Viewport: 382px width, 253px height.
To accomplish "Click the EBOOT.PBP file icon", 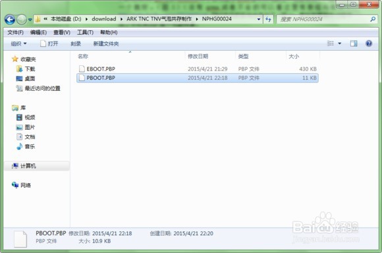I will tap(82, 69).
